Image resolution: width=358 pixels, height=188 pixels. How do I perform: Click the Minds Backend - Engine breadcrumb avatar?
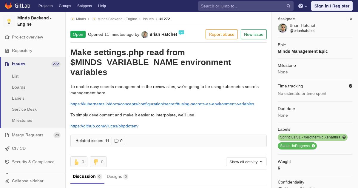coord(94,19)
